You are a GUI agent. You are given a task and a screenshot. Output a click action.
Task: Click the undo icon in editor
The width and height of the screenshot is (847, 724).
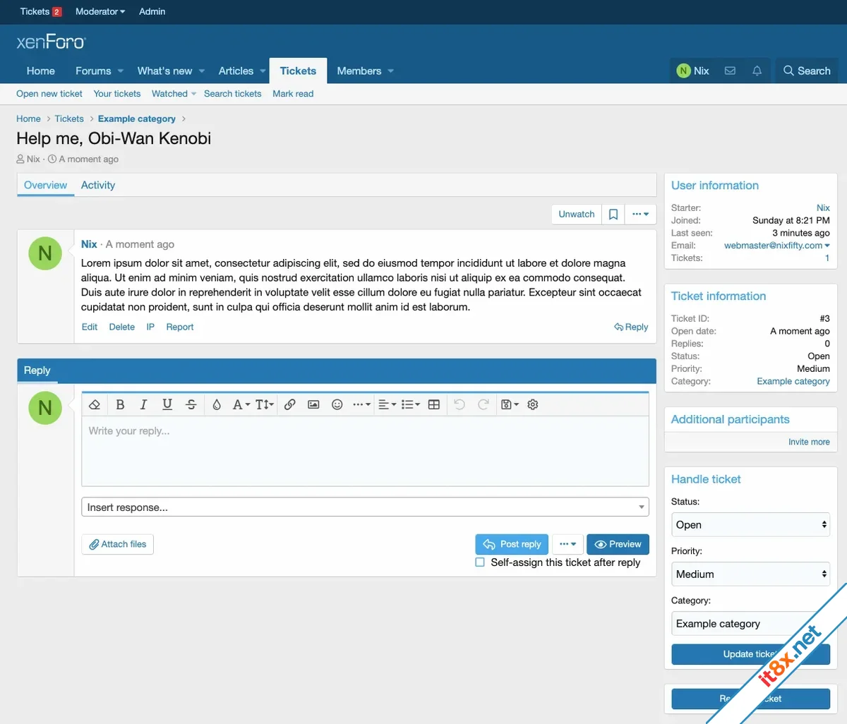point(459,404)
